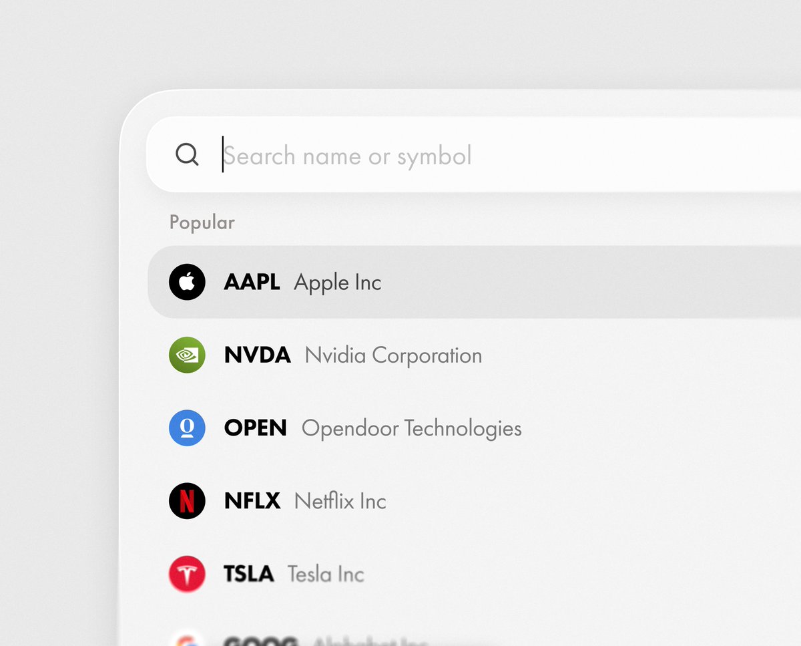This screenshot has height=646, width=801.
Task: Open the Tesla Inc company name
Action: (326, 574)
